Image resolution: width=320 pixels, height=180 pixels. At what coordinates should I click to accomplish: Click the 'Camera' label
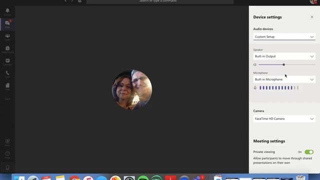[x=258, y=111]
